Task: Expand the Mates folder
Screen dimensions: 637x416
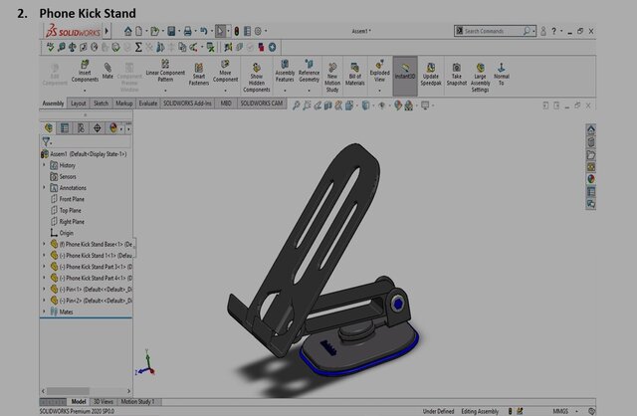Action: 44,312
